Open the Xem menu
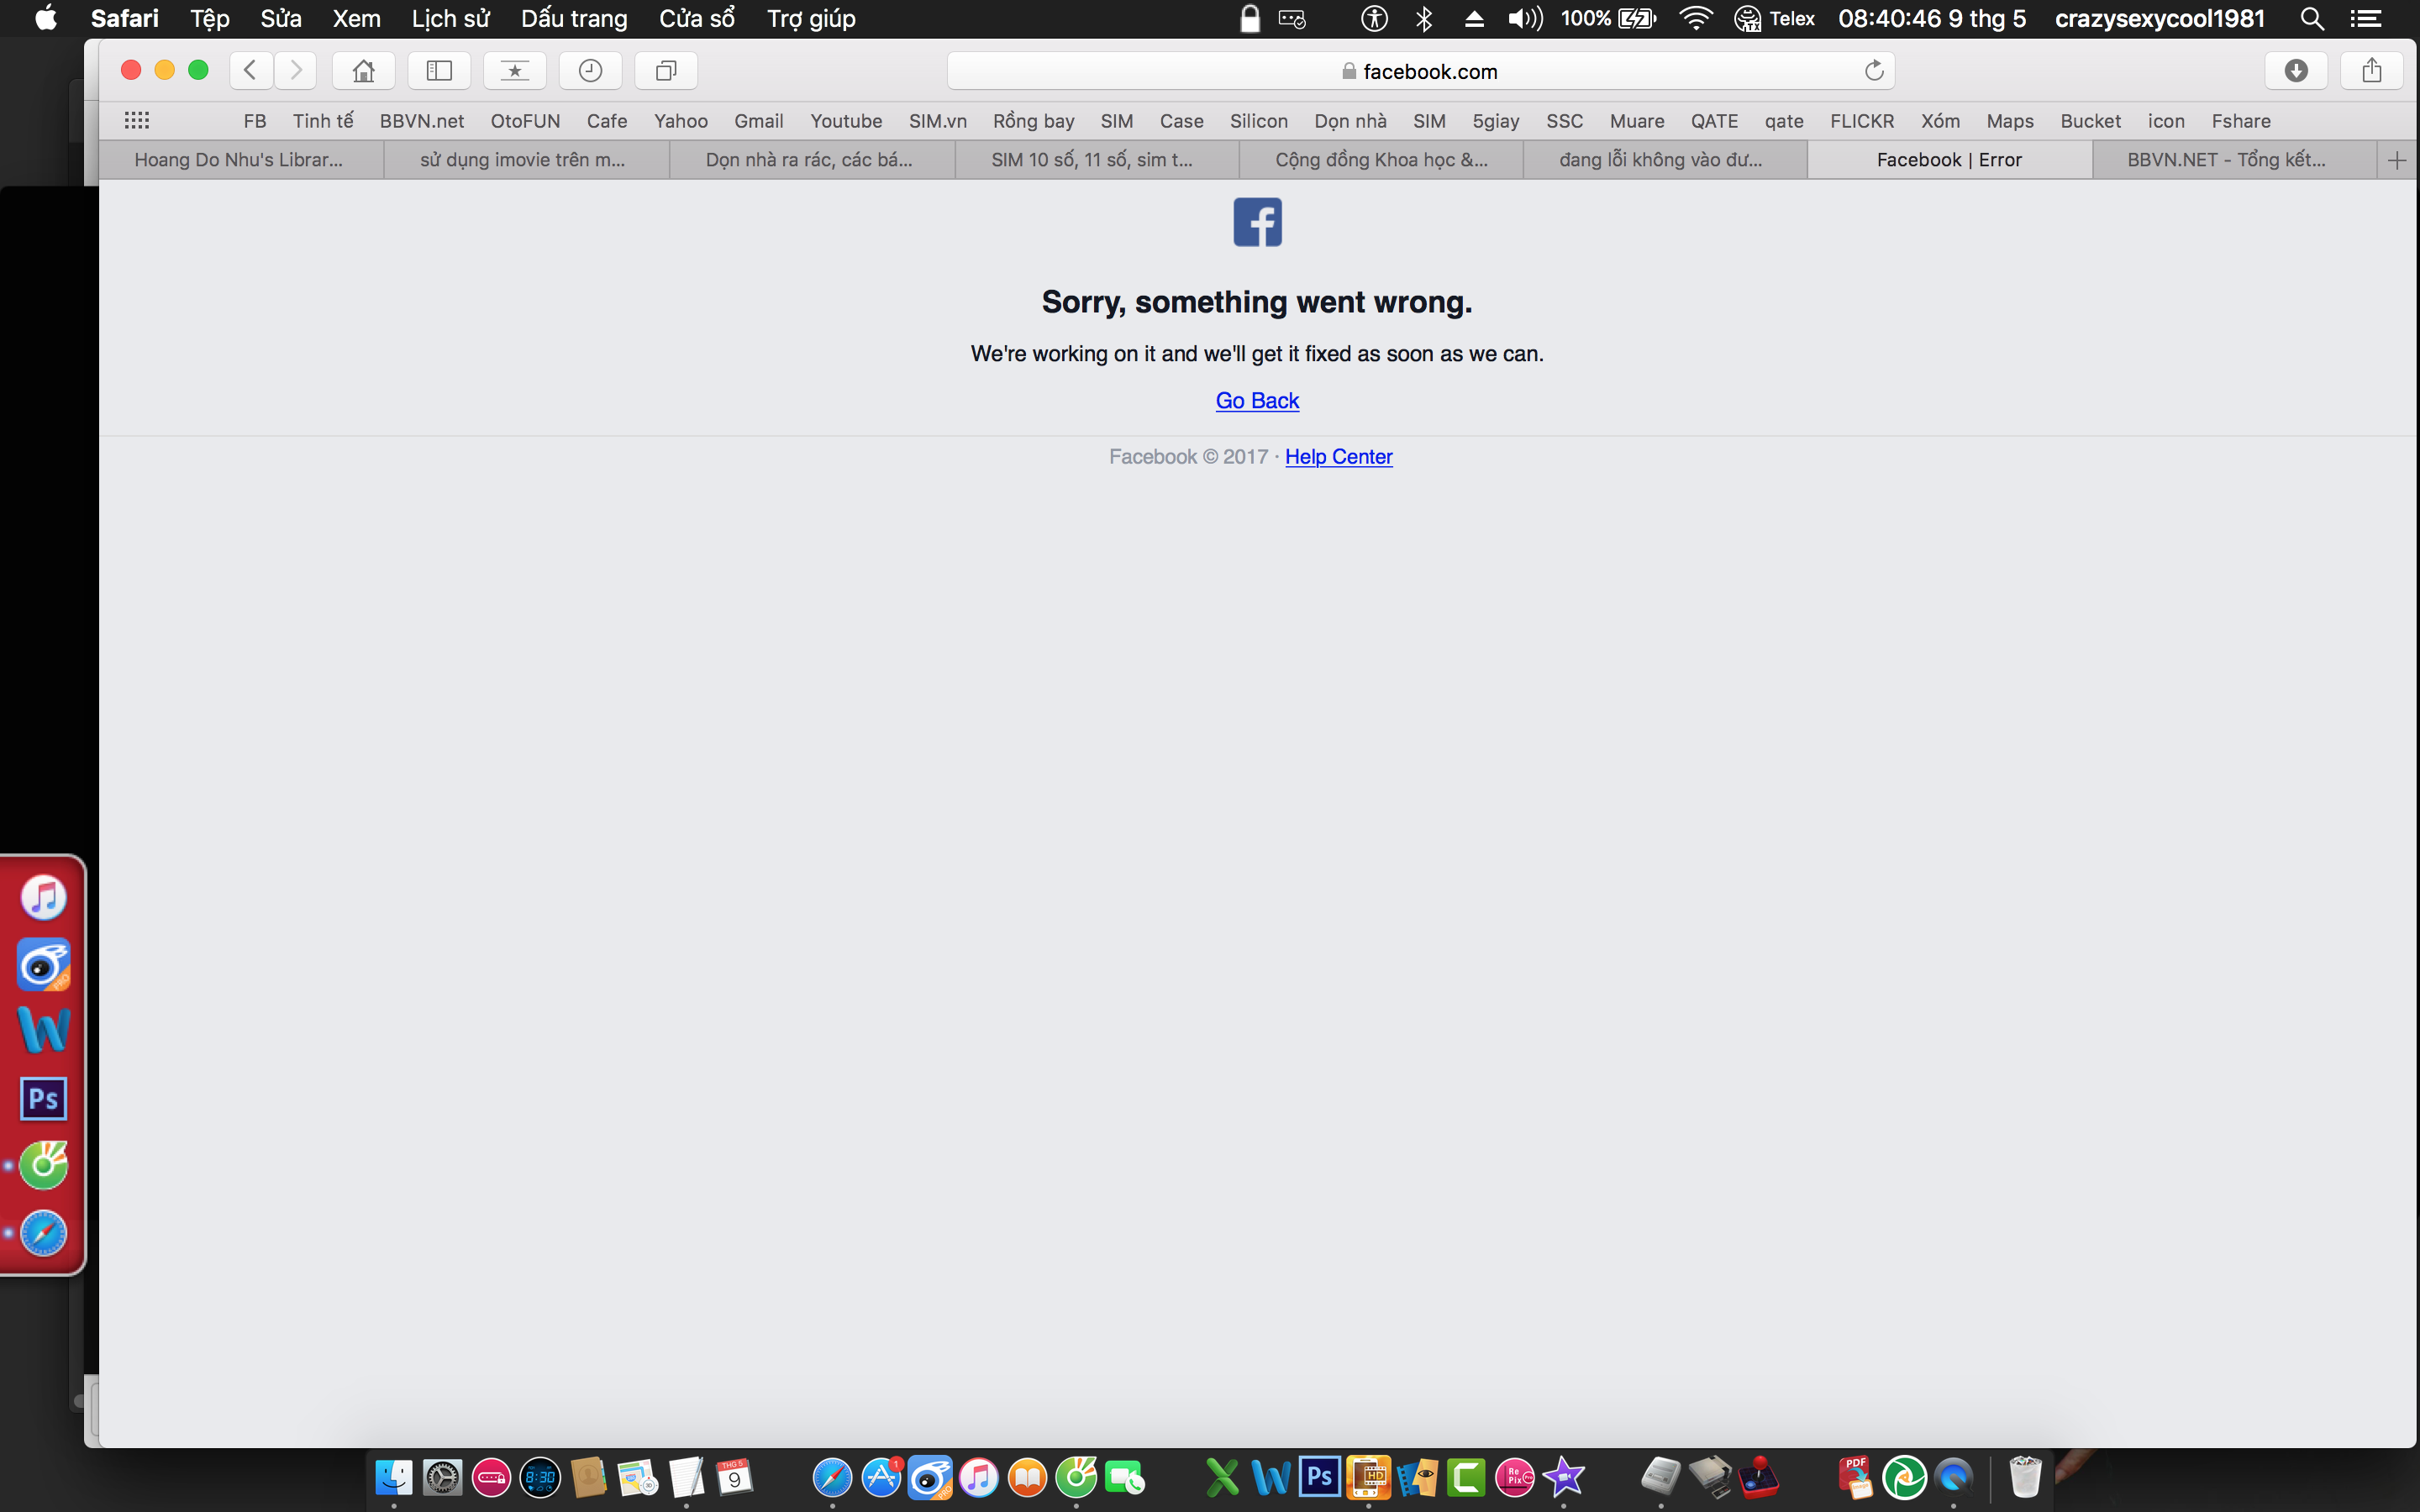The width and height of the screenshot is (2420, 1512). pyautogui.click(x=356, y=18)
